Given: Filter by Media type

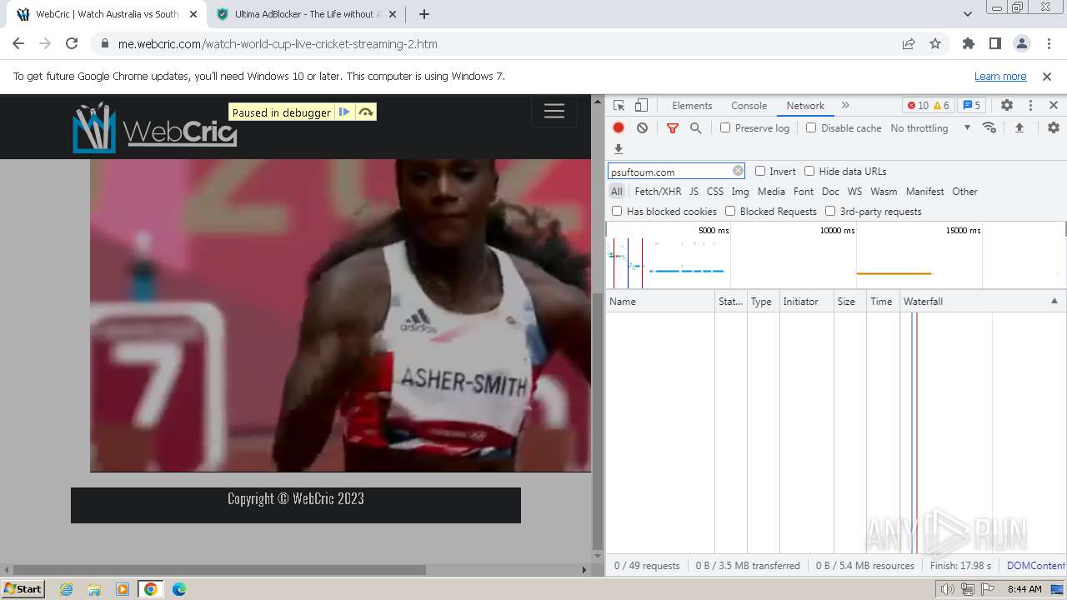Looking at the screenshot, I should [771, 192].
